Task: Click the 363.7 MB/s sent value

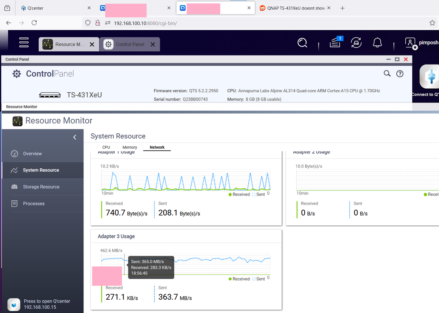Action: point(175,297)
